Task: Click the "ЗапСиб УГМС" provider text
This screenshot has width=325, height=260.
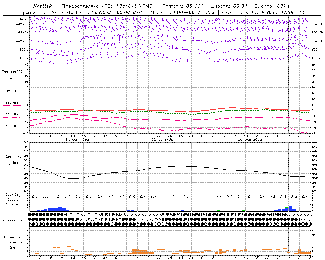Action: pyautogui.click(x=135, y=6)
